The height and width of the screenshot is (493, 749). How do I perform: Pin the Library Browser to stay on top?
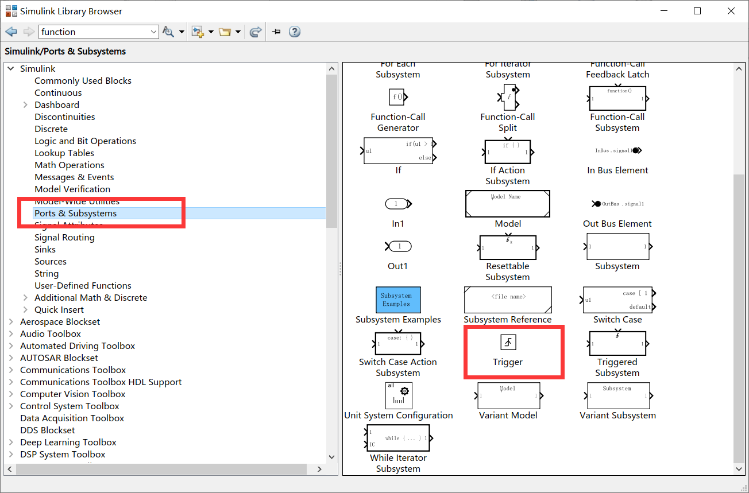276,32
